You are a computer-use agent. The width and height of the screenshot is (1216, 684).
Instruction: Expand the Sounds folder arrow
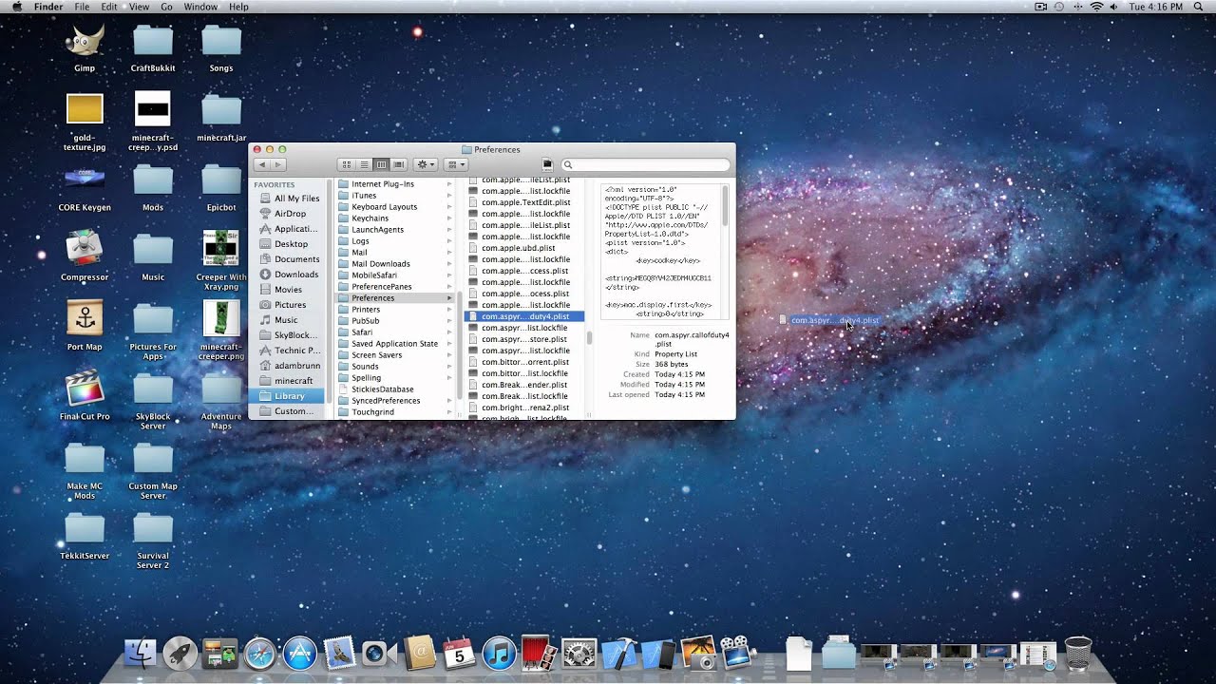pyautogui.click(x=449, y=367)
